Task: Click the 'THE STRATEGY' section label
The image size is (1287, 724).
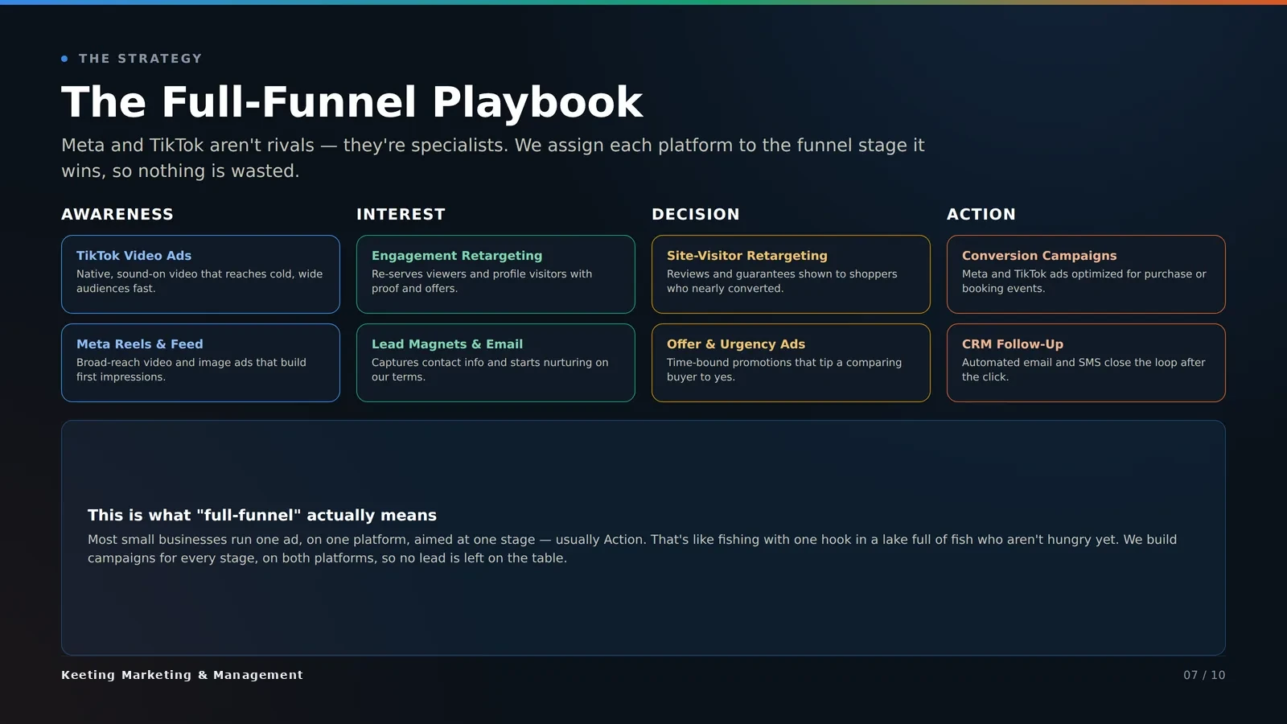Action: click(x=140, y=59)
